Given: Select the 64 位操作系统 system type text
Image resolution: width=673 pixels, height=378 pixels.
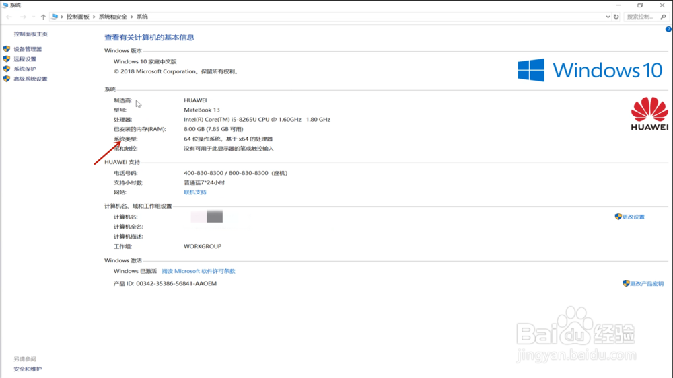Looking at the screenshot, I should tap(228, 139).
